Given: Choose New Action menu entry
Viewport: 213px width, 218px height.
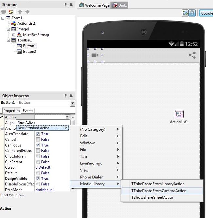Looking at the screenshot, I should [43, 122].
